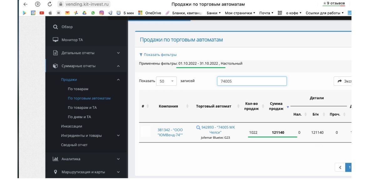The image size is (369, 187).
Task: Open the '9 отзывов' site rating
Action: (x=334, y=3)
